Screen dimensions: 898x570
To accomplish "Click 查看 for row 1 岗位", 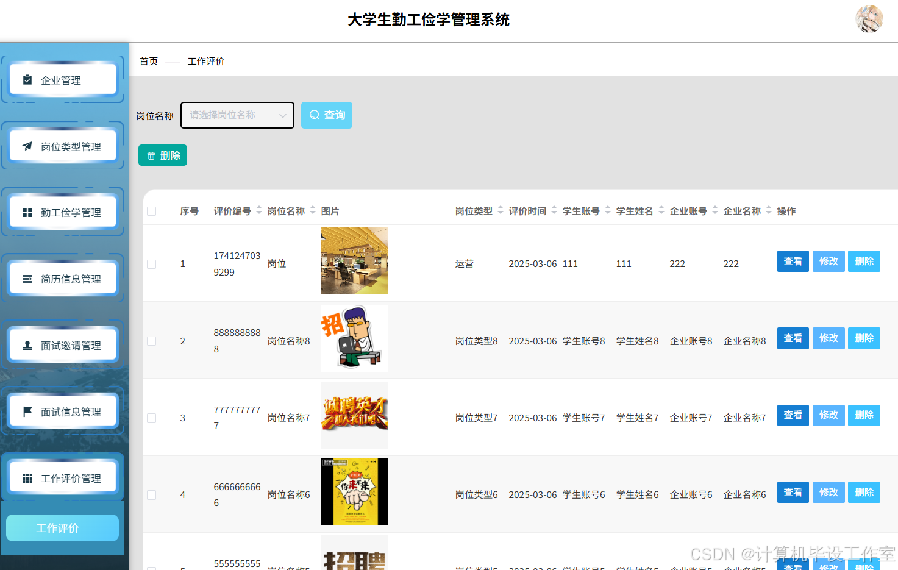I will [793, 261].
